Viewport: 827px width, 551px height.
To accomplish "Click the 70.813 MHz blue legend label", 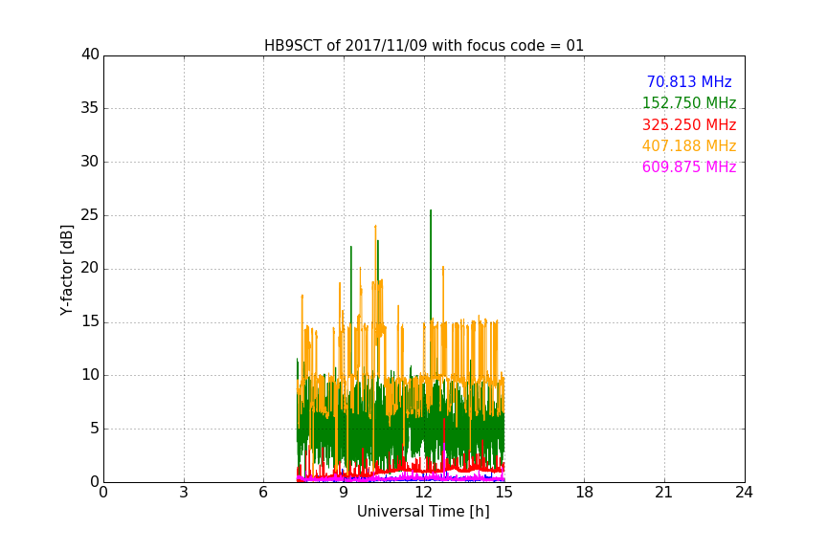I will [x=688, y=82].
